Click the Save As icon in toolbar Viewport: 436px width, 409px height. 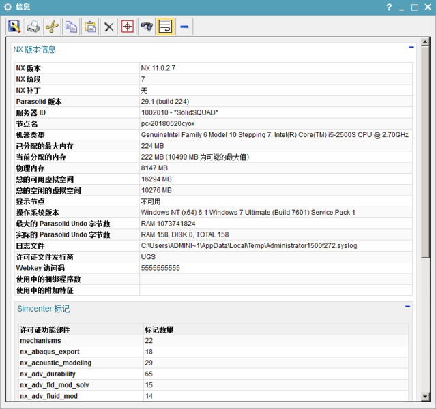tap(14, 27)
